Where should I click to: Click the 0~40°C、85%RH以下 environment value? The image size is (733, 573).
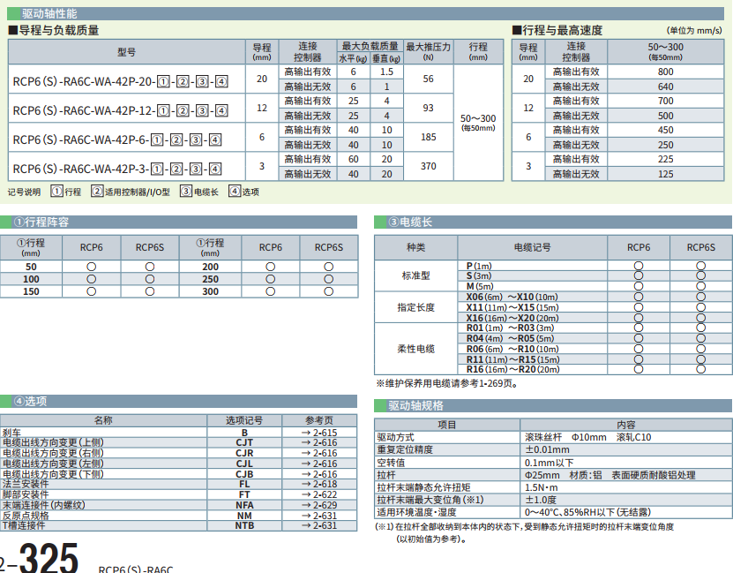tap(587, 512)
